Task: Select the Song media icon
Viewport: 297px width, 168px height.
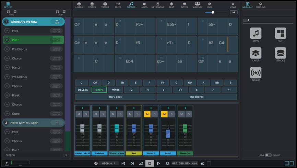Action: (x=256, y=33)
